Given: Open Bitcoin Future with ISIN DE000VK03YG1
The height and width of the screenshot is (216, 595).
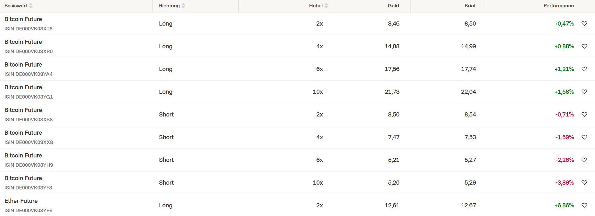Looking at the screenshot, I should (x=23, y=87).
